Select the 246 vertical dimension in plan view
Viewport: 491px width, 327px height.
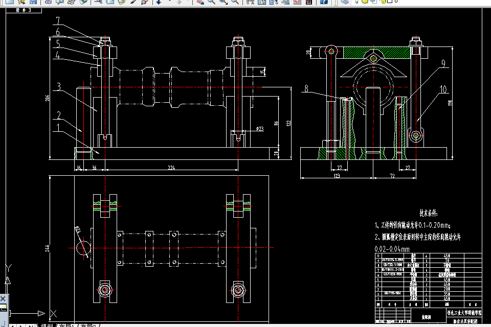(x=47, y=248)
